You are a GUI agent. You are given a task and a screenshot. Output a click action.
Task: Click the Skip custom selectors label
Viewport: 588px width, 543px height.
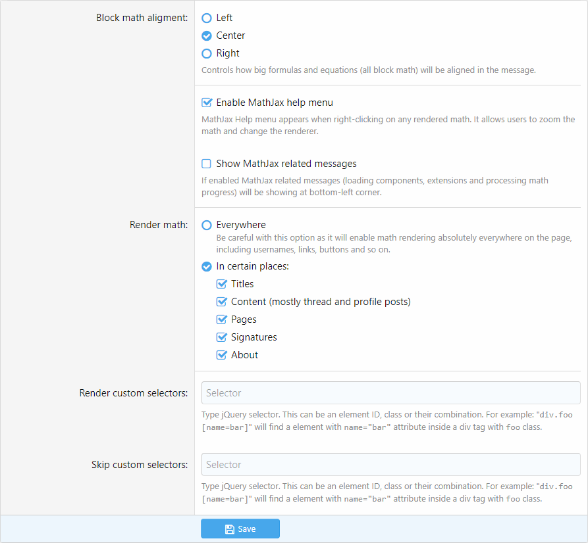click(x=140, y=465)
